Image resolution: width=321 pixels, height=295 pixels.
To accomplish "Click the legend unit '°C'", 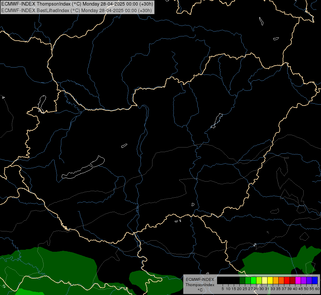I will tap(200, 290).
